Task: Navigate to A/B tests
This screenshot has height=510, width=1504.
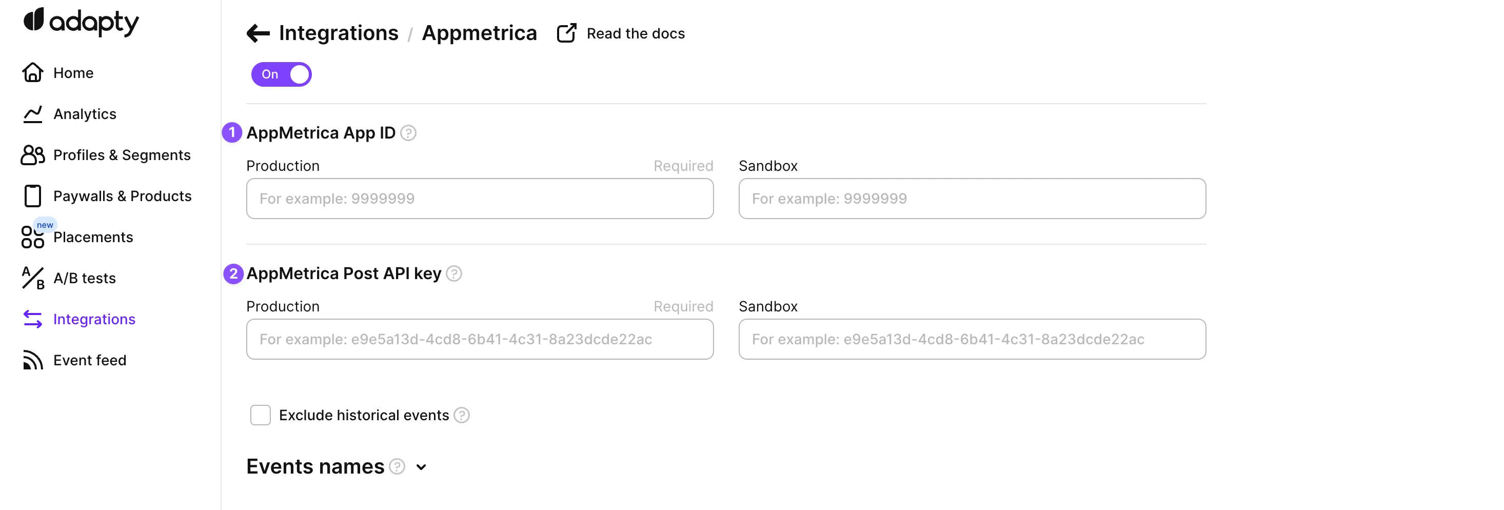Action: point(84,278)
